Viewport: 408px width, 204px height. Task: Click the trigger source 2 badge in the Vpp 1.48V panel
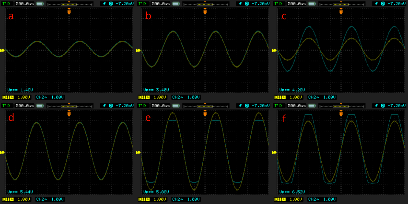[110, 4]
